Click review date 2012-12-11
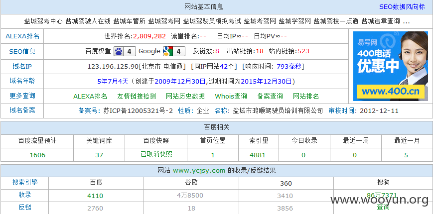Image resolution: width=433 pixels, height=214 pixels. click(379, 111)
